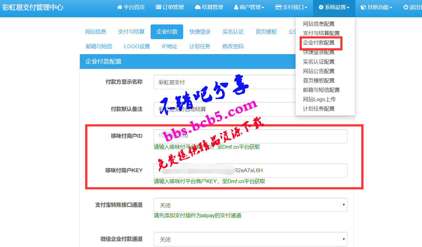The height and width of the screenshot is (247, 422).
Task: Switch to the 计划任务 tab
Action: 200,46
